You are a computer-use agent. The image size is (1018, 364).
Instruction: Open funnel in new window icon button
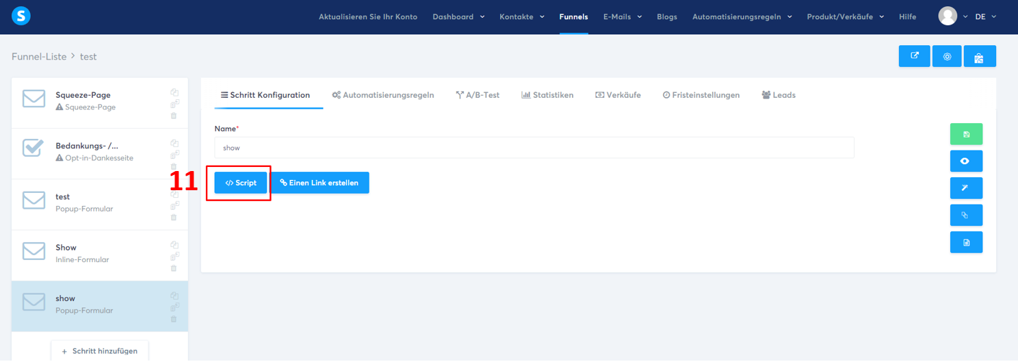[x=914, y=56]
